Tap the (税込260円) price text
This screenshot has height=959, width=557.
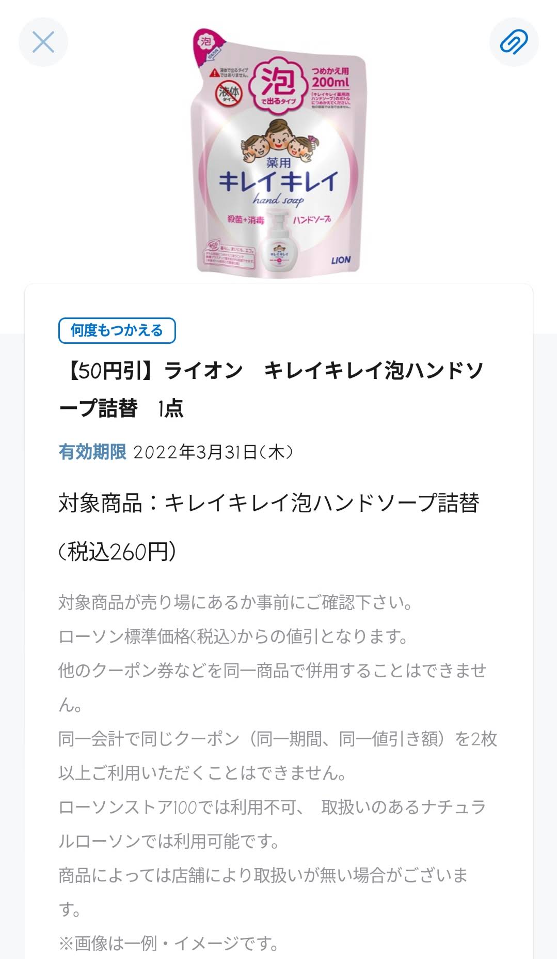[x=117, y=552]
